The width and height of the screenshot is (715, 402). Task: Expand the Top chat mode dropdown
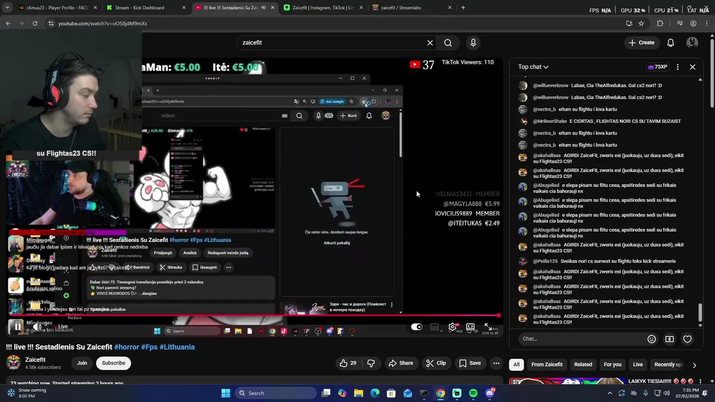[x=533, y=67]
